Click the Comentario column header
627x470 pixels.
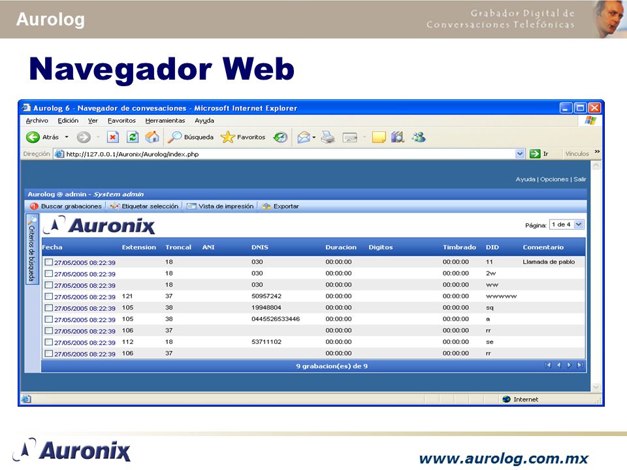tap(543, 247)
